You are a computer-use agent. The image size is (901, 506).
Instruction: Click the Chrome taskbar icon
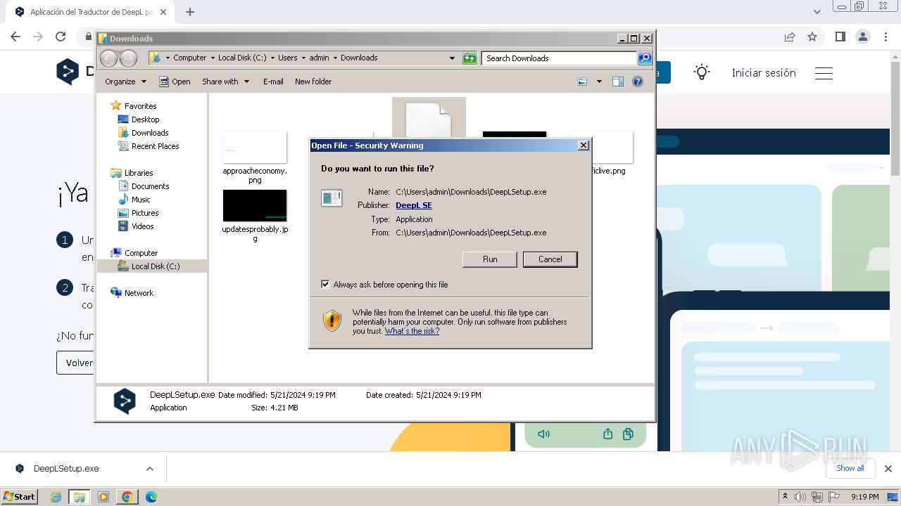click(x=127, y=497)
